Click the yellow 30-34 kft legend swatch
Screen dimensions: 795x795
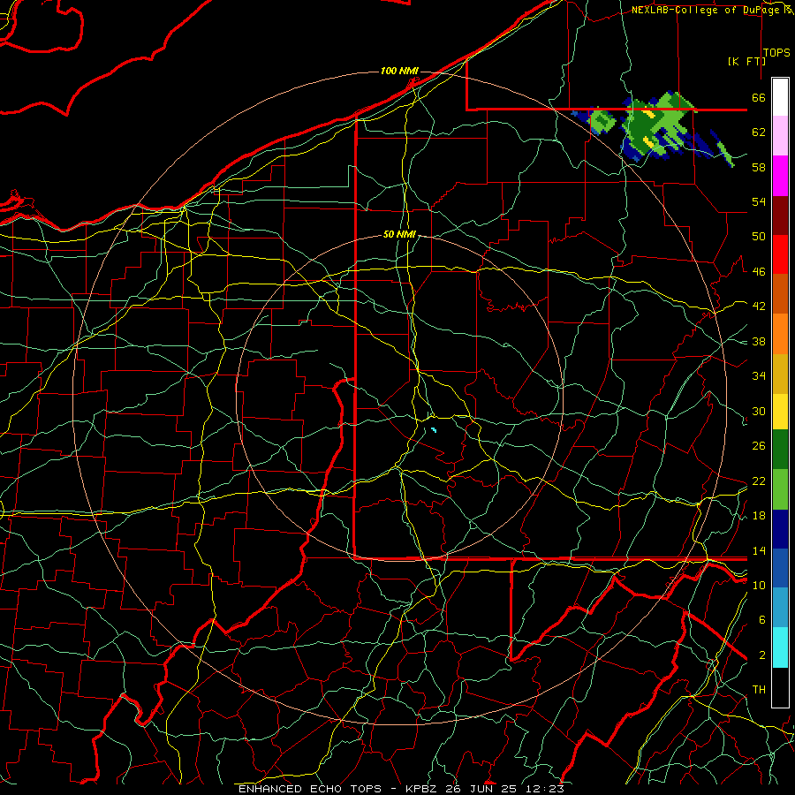(780, 412)
